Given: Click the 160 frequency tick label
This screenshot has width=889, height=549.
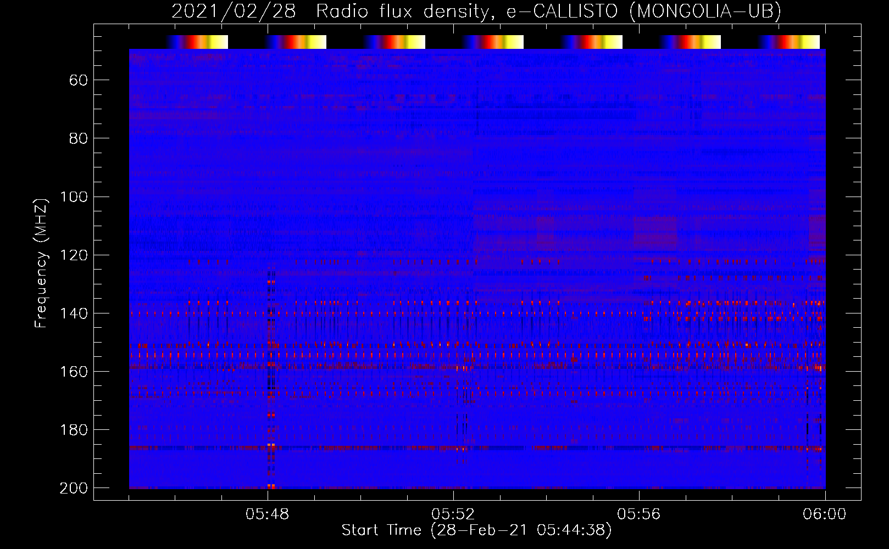Looking at the screenshot, I should click(x=74, y=372).
